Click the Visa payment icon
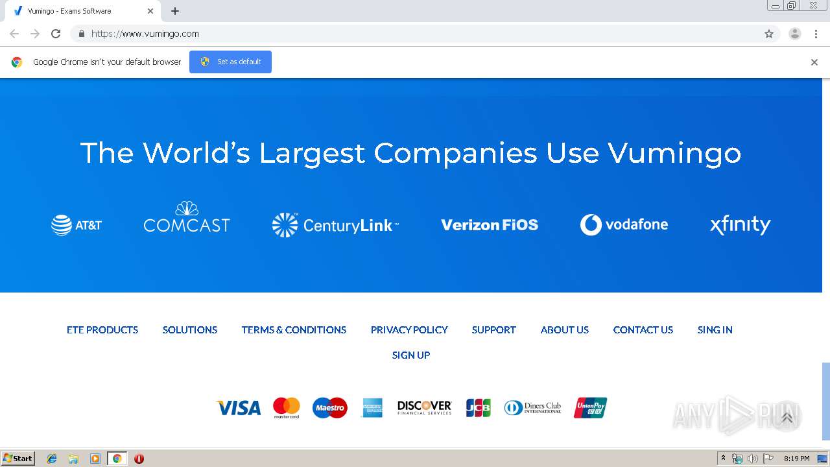This screenshot has width=830, height=467. coord(238,408)
